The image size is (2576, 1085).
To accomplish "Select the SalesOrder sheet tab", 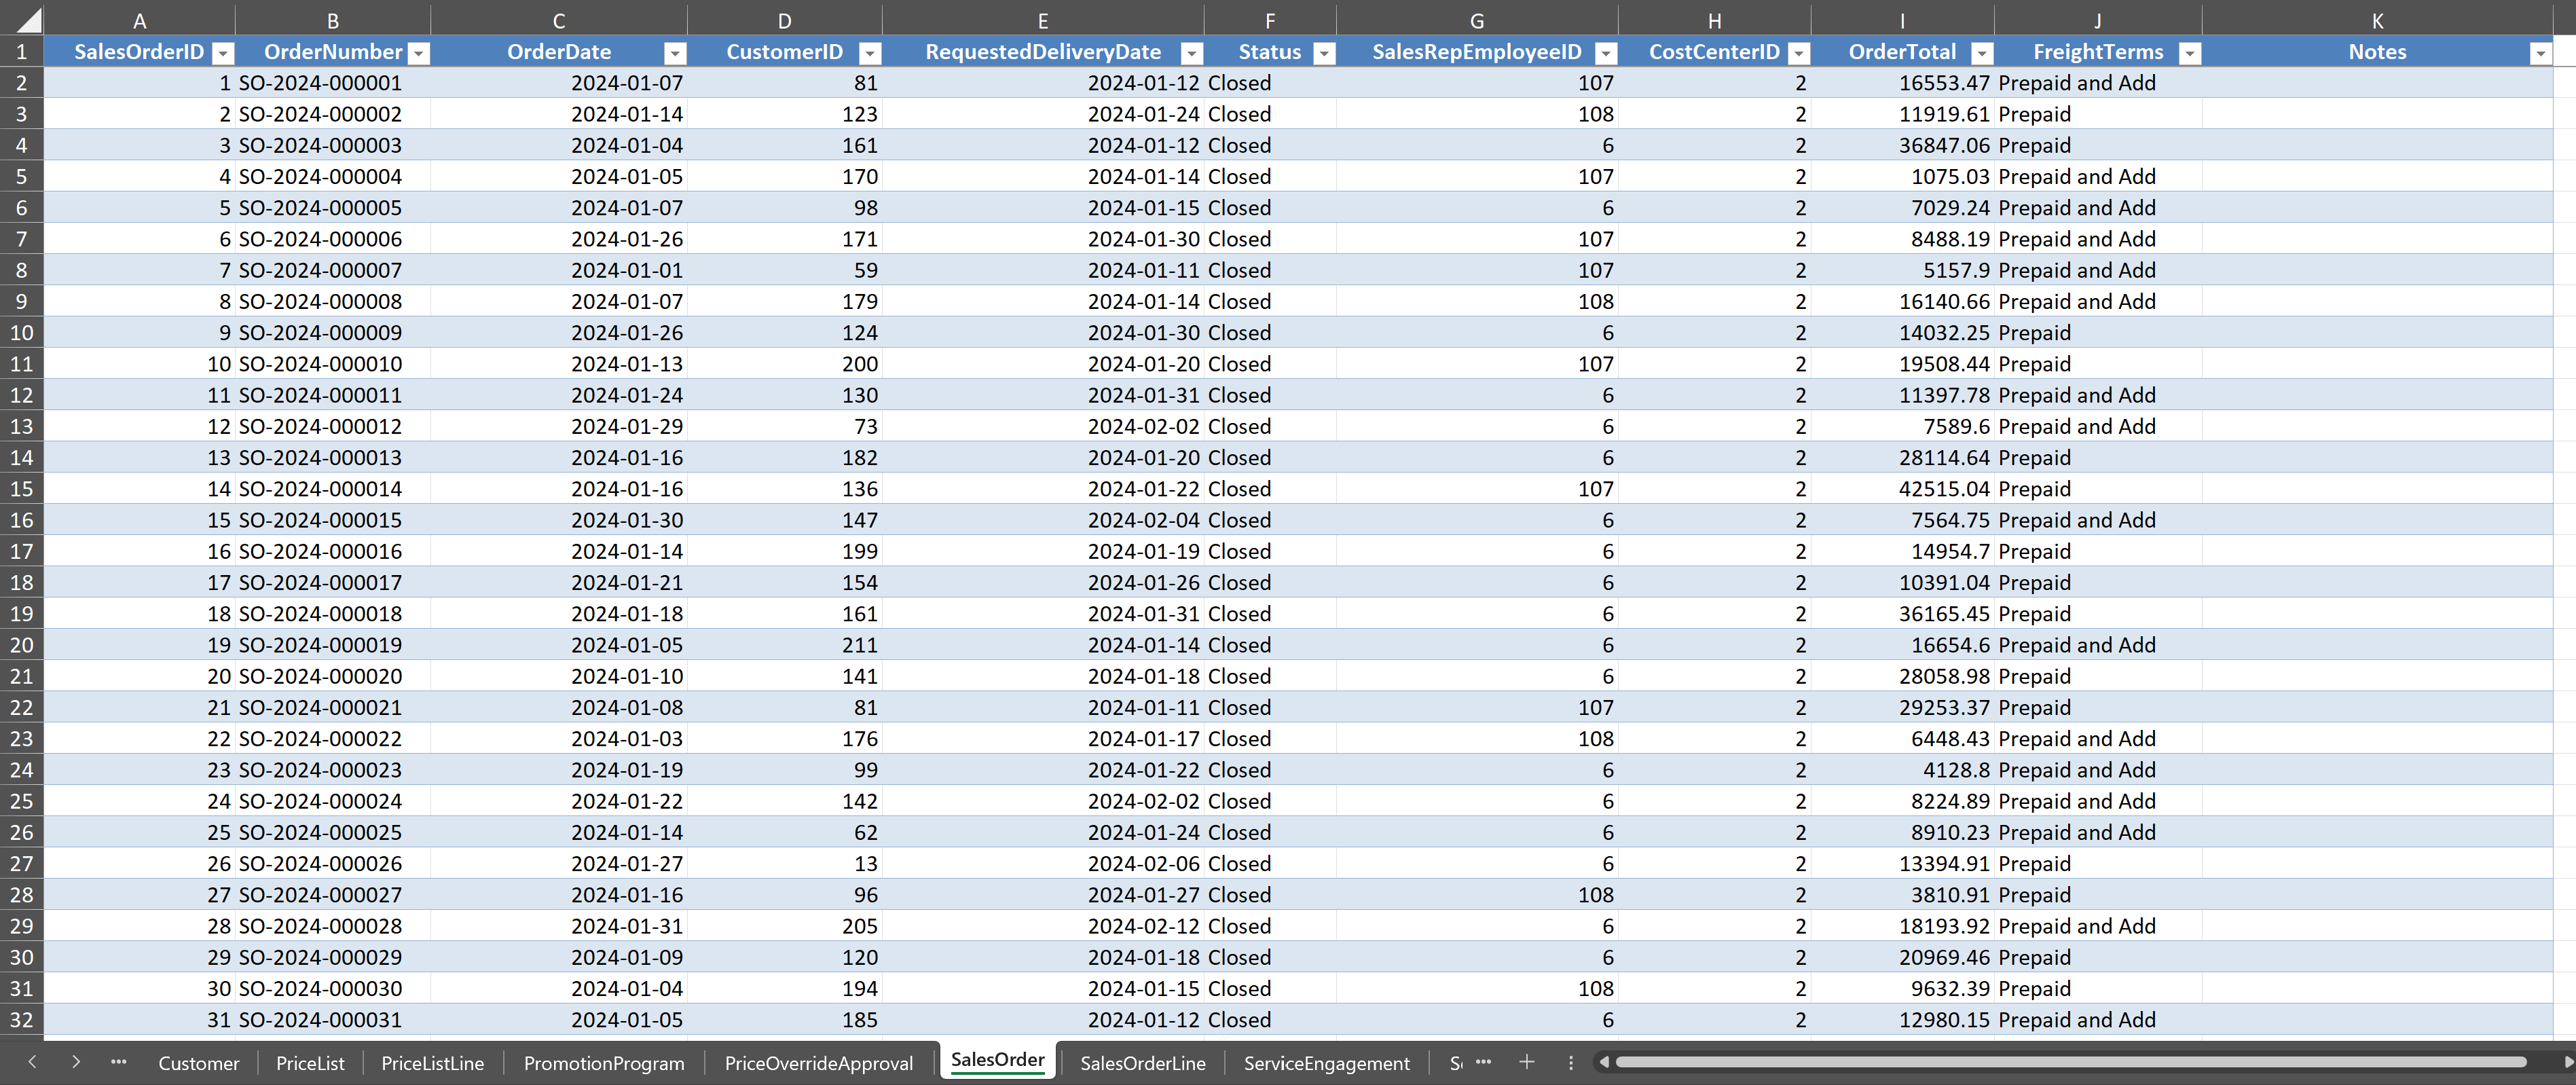I will point(998,1060).
